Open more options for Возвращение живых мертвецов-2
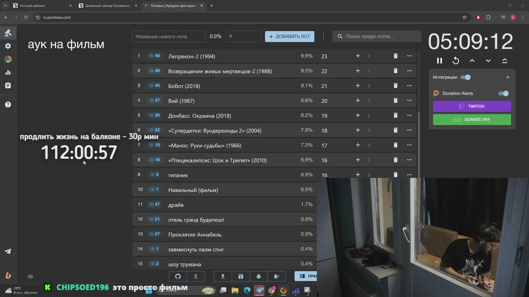 [x=410, y=71]
